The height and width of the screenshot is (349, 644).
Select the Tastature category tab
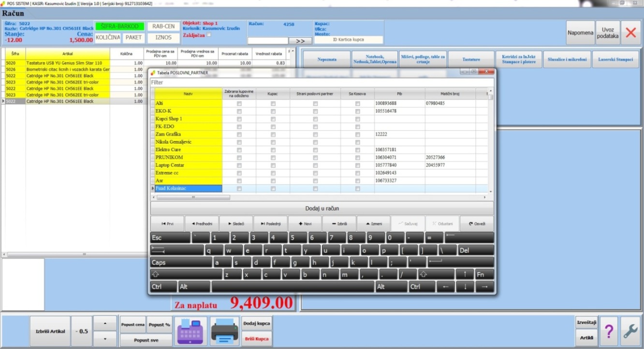(x=471, y=60)
